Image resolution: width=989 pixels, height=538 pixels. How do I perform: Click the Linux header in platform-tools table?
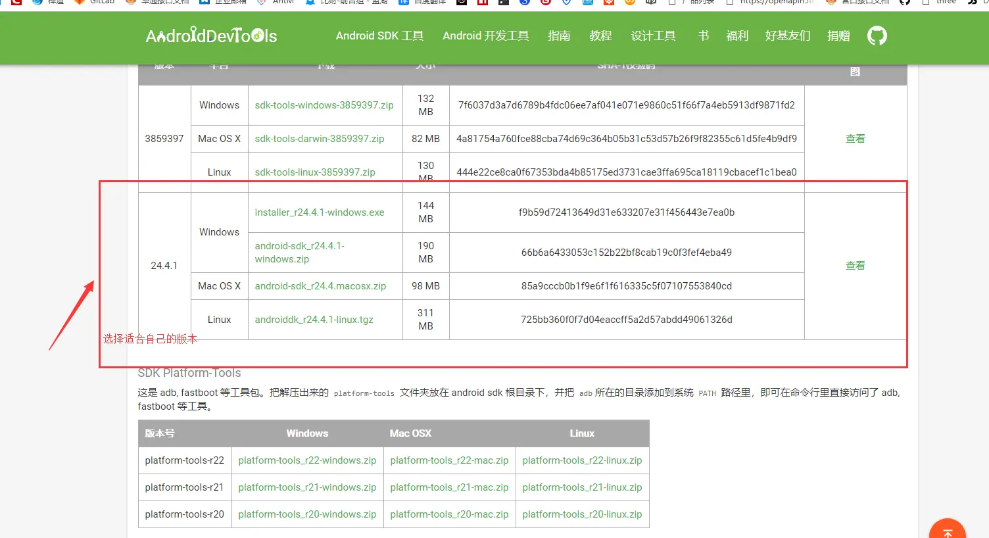coord(582,433)
